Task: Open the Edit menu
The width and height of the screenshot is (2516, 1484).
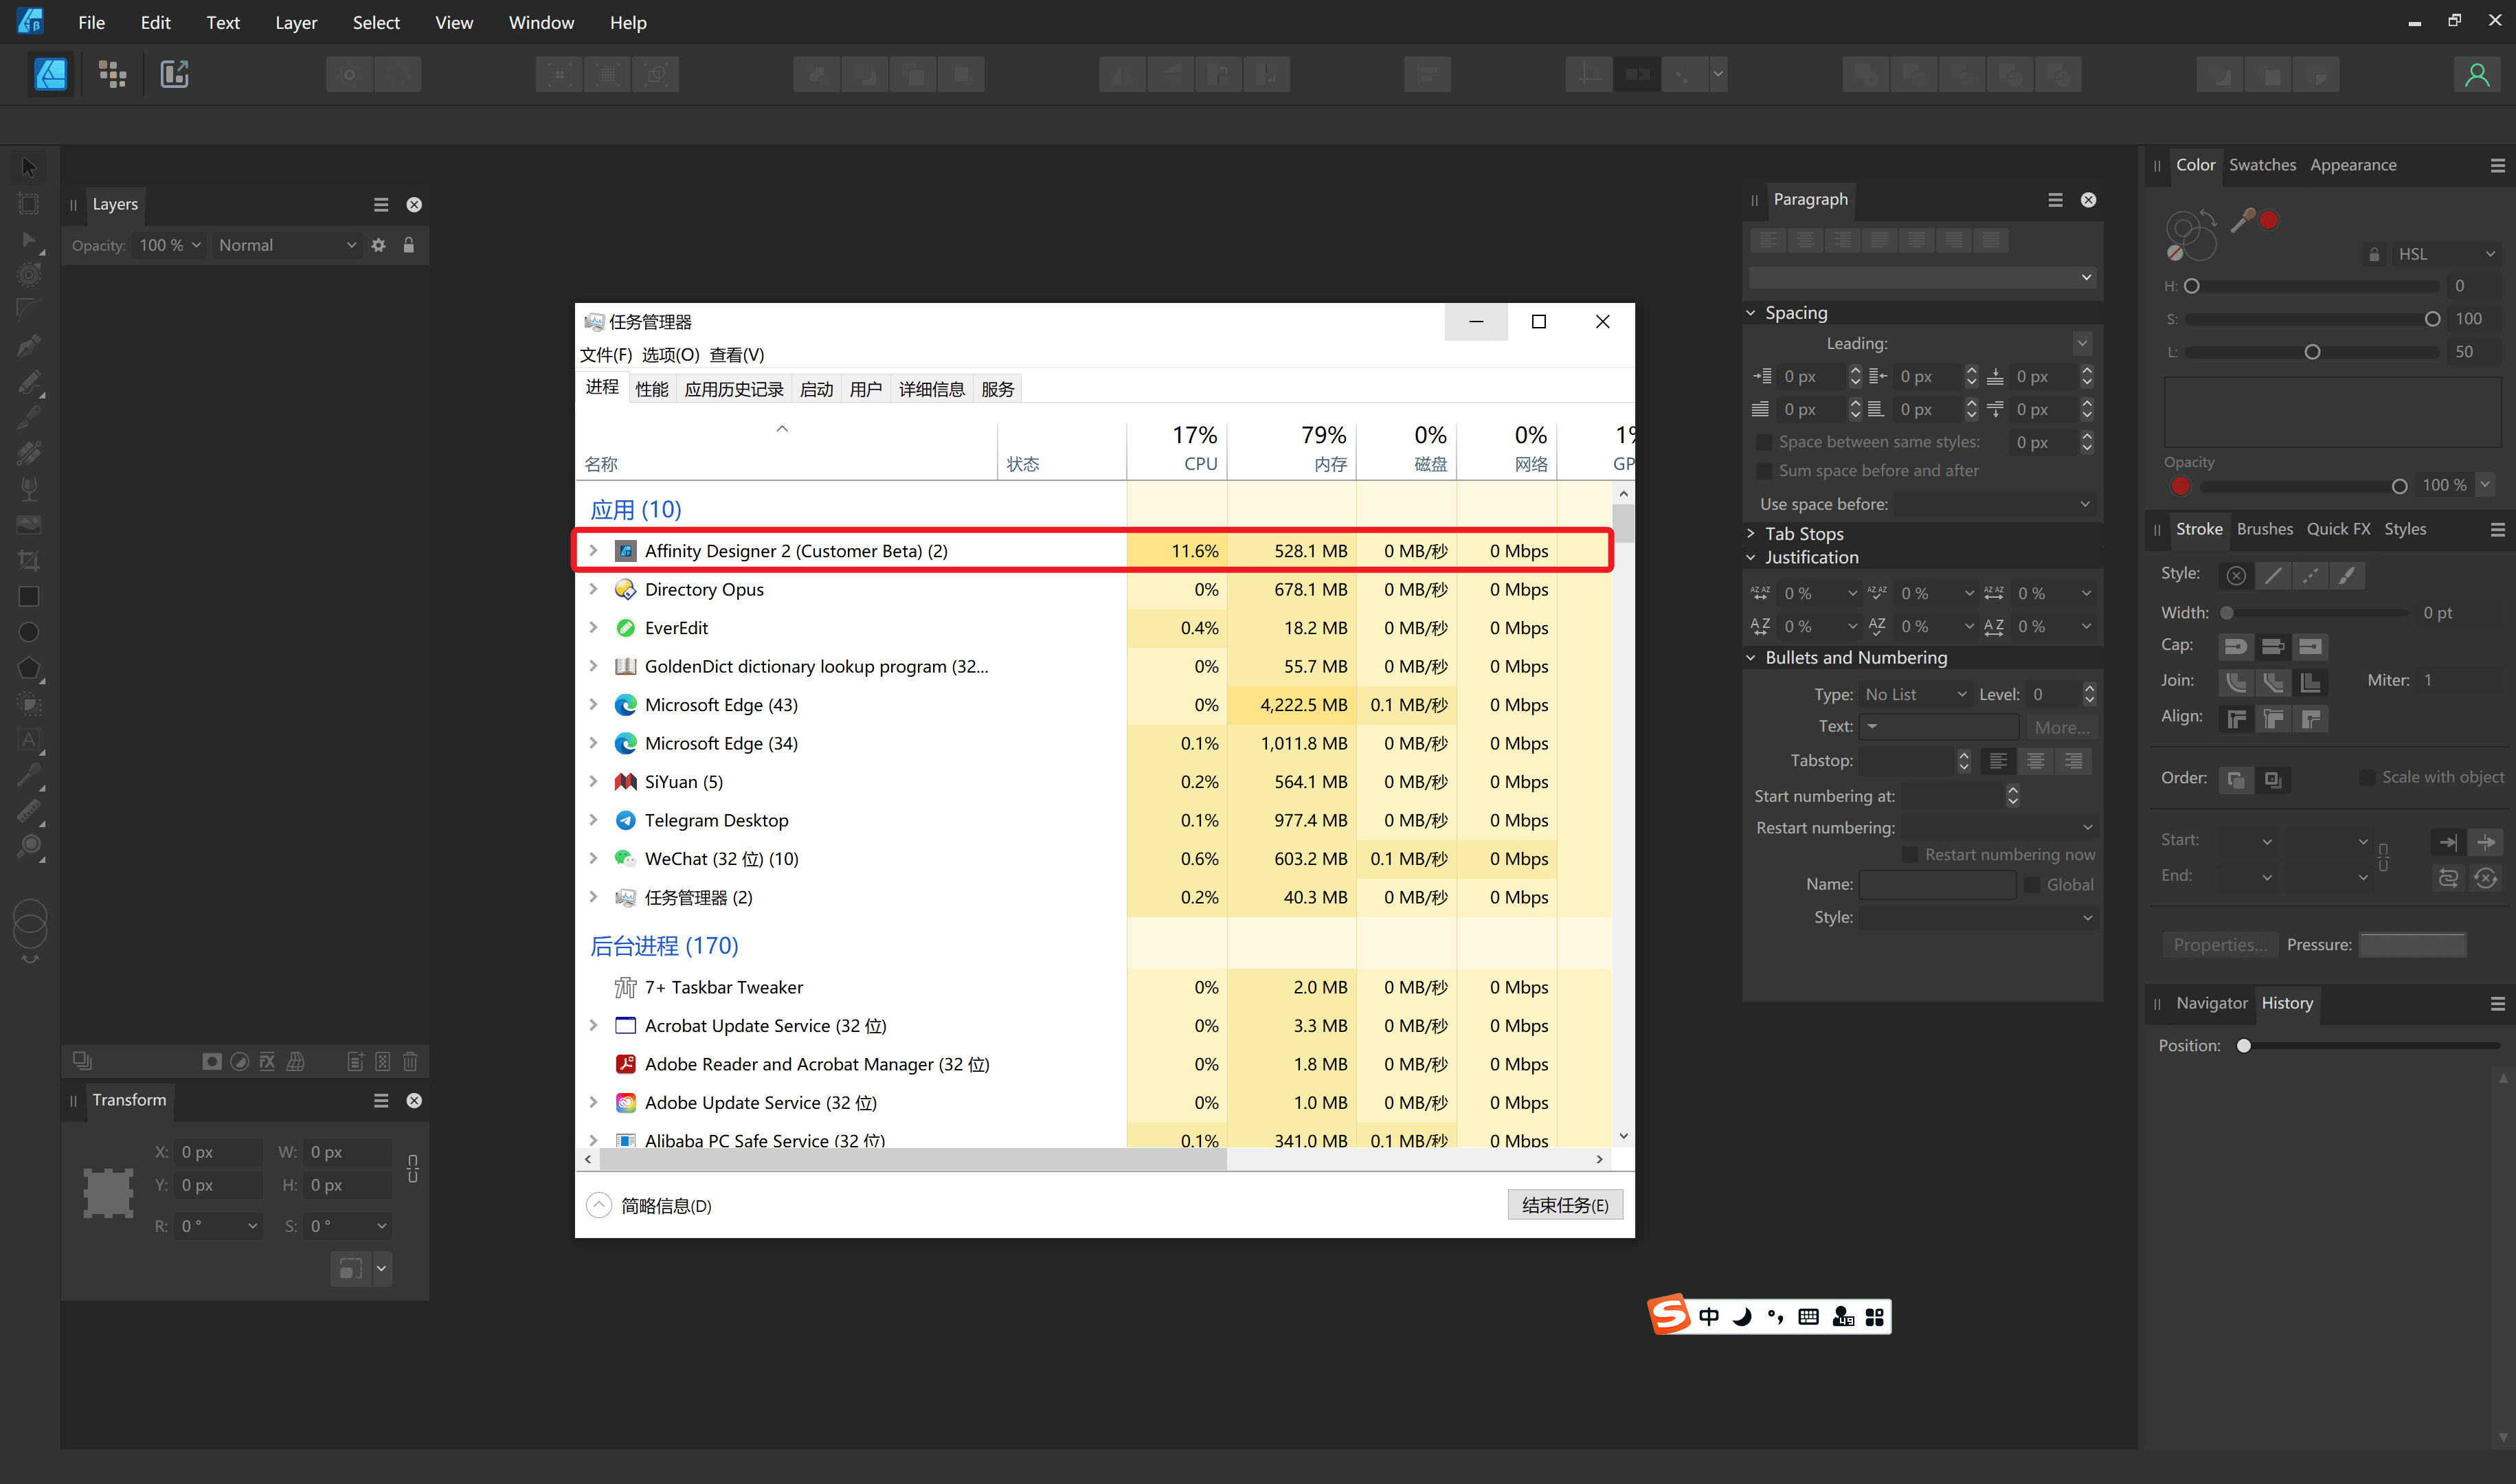Action: coord(155,22)
